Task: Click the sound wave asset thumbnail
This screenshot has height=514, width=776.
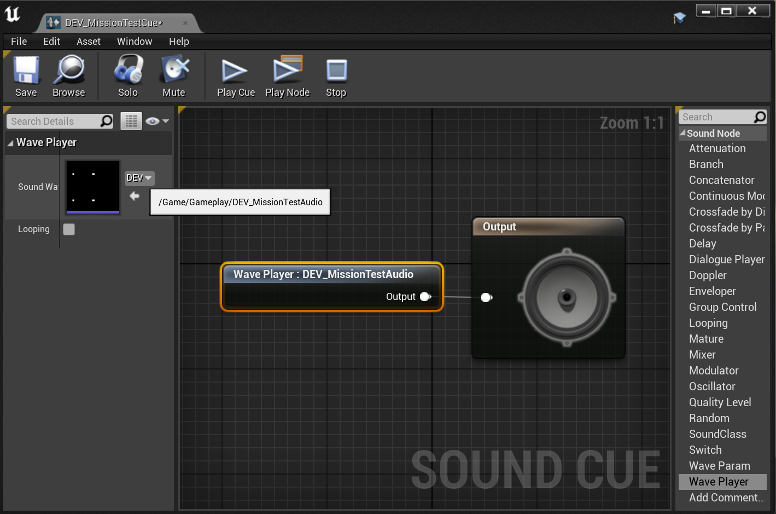Action: click(x=92, y=187)
